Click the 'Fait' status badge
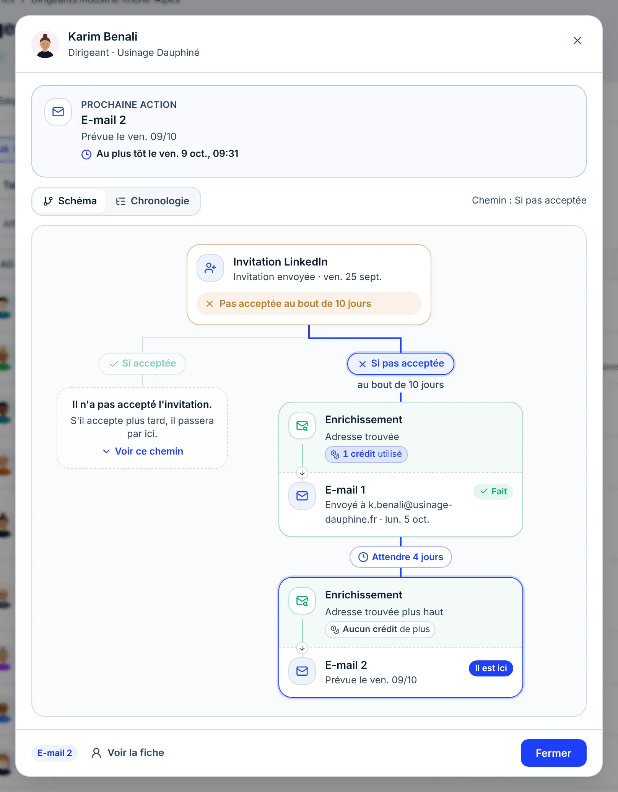The height and width of the screenshot is (792, 618). pos(493,492)
